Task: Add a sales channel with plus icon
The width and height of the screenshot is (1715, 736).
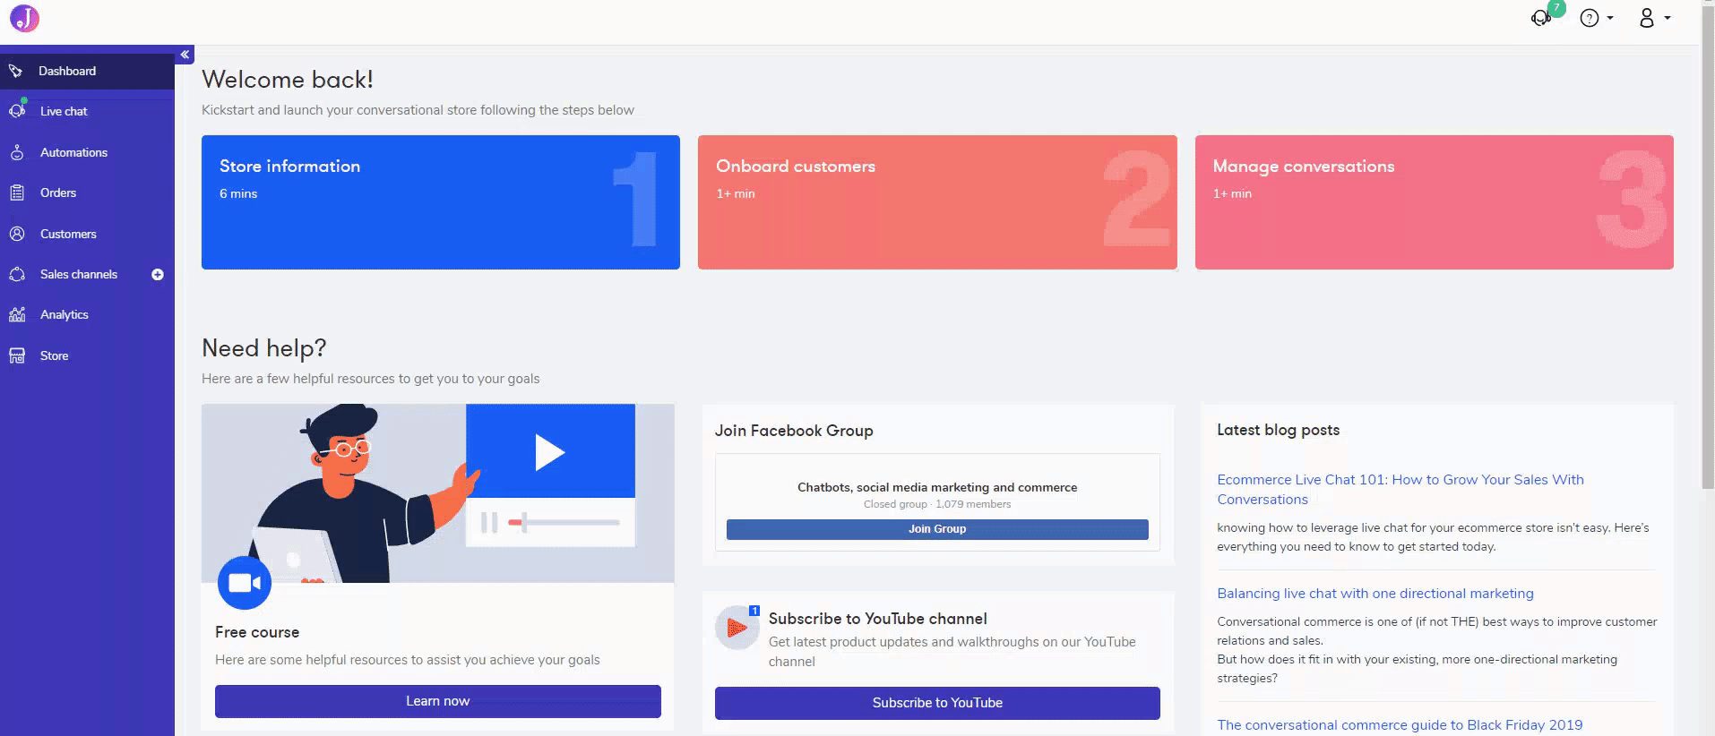Action: [x=158, y=275]
